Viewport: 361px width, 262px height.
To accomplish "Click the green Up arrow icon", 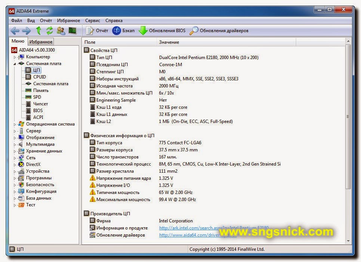I will click(x=38, y=31).
